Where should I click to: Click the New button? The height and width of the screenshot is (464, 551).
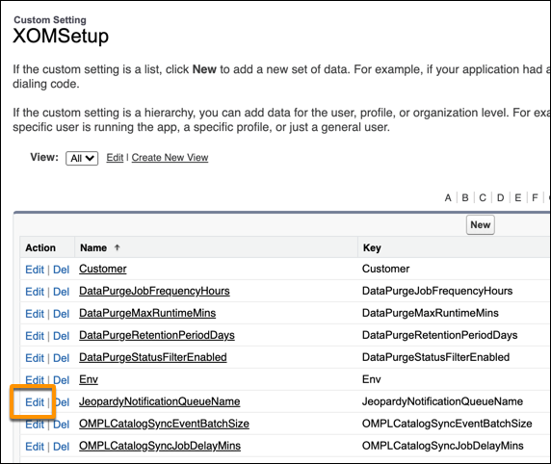(x=480, y=225)
